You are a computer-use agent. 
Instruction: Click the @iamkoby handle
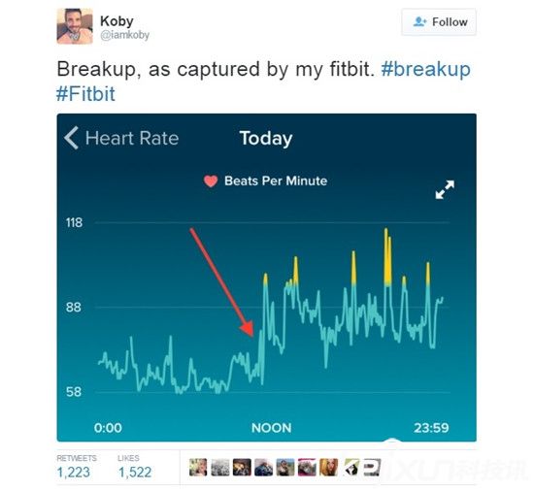[x=124, y=35]
